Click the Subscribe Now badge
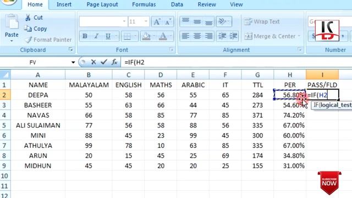This screenshot has height=198, width=352. (329, 183)
